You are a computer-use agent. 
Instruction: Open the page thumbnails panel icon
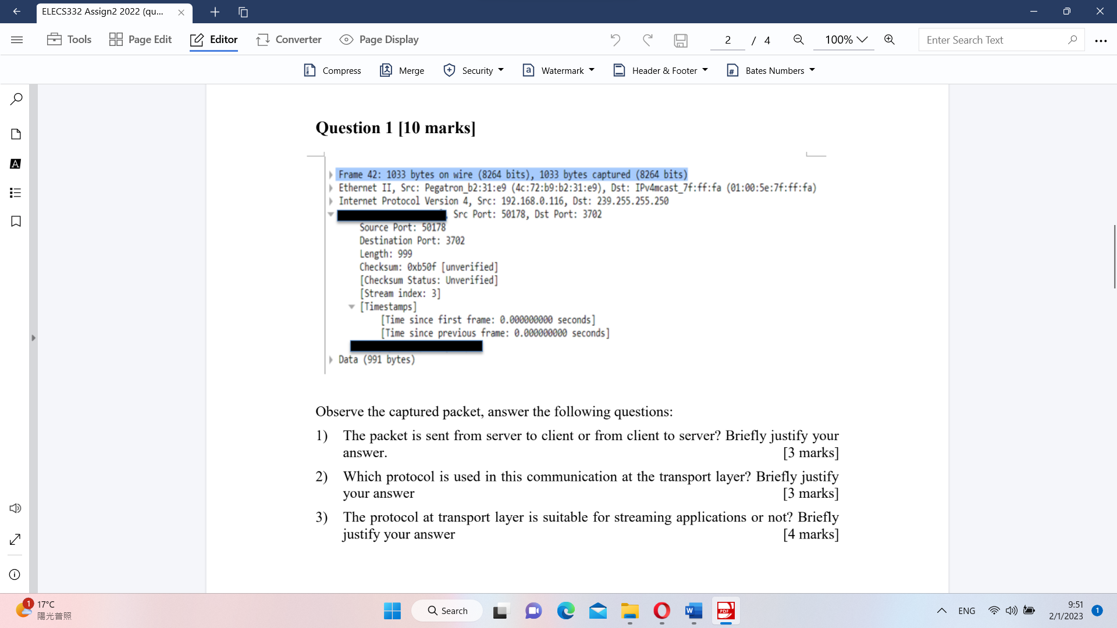click(x=16, y=134)
